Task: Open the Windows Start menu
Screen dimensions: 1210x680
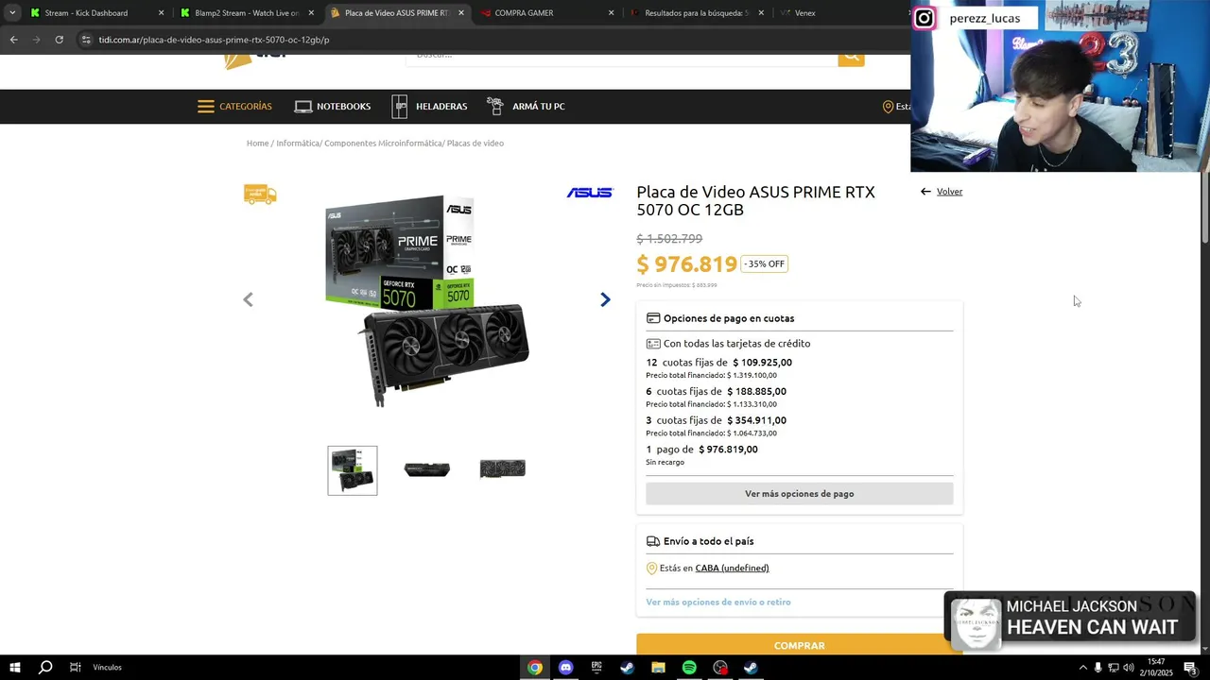Action: pos(15,668)
